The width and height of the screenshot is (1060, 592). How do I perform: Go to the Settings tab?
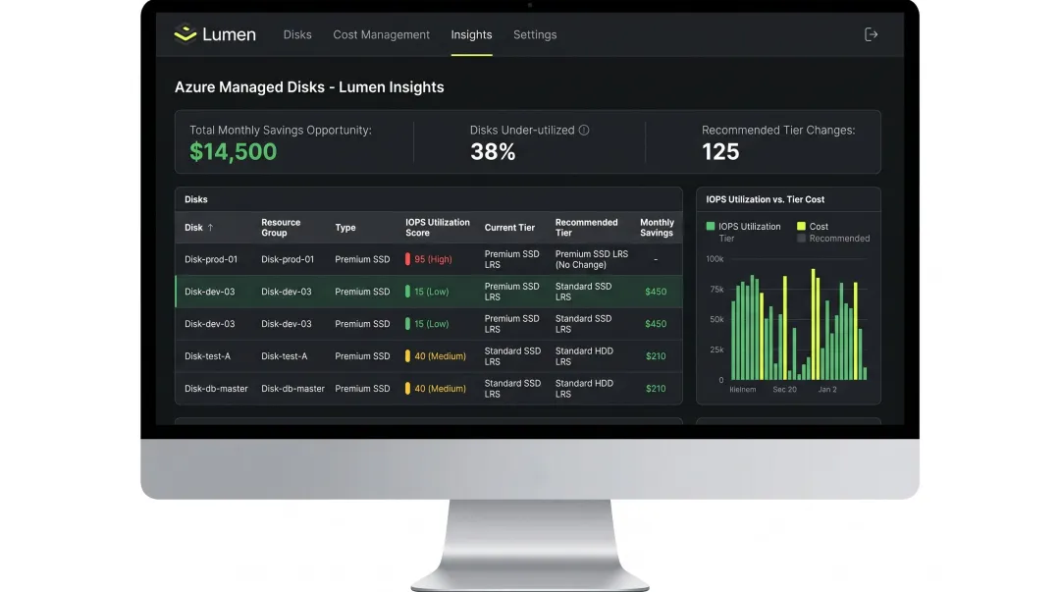(x=535, y=34)
